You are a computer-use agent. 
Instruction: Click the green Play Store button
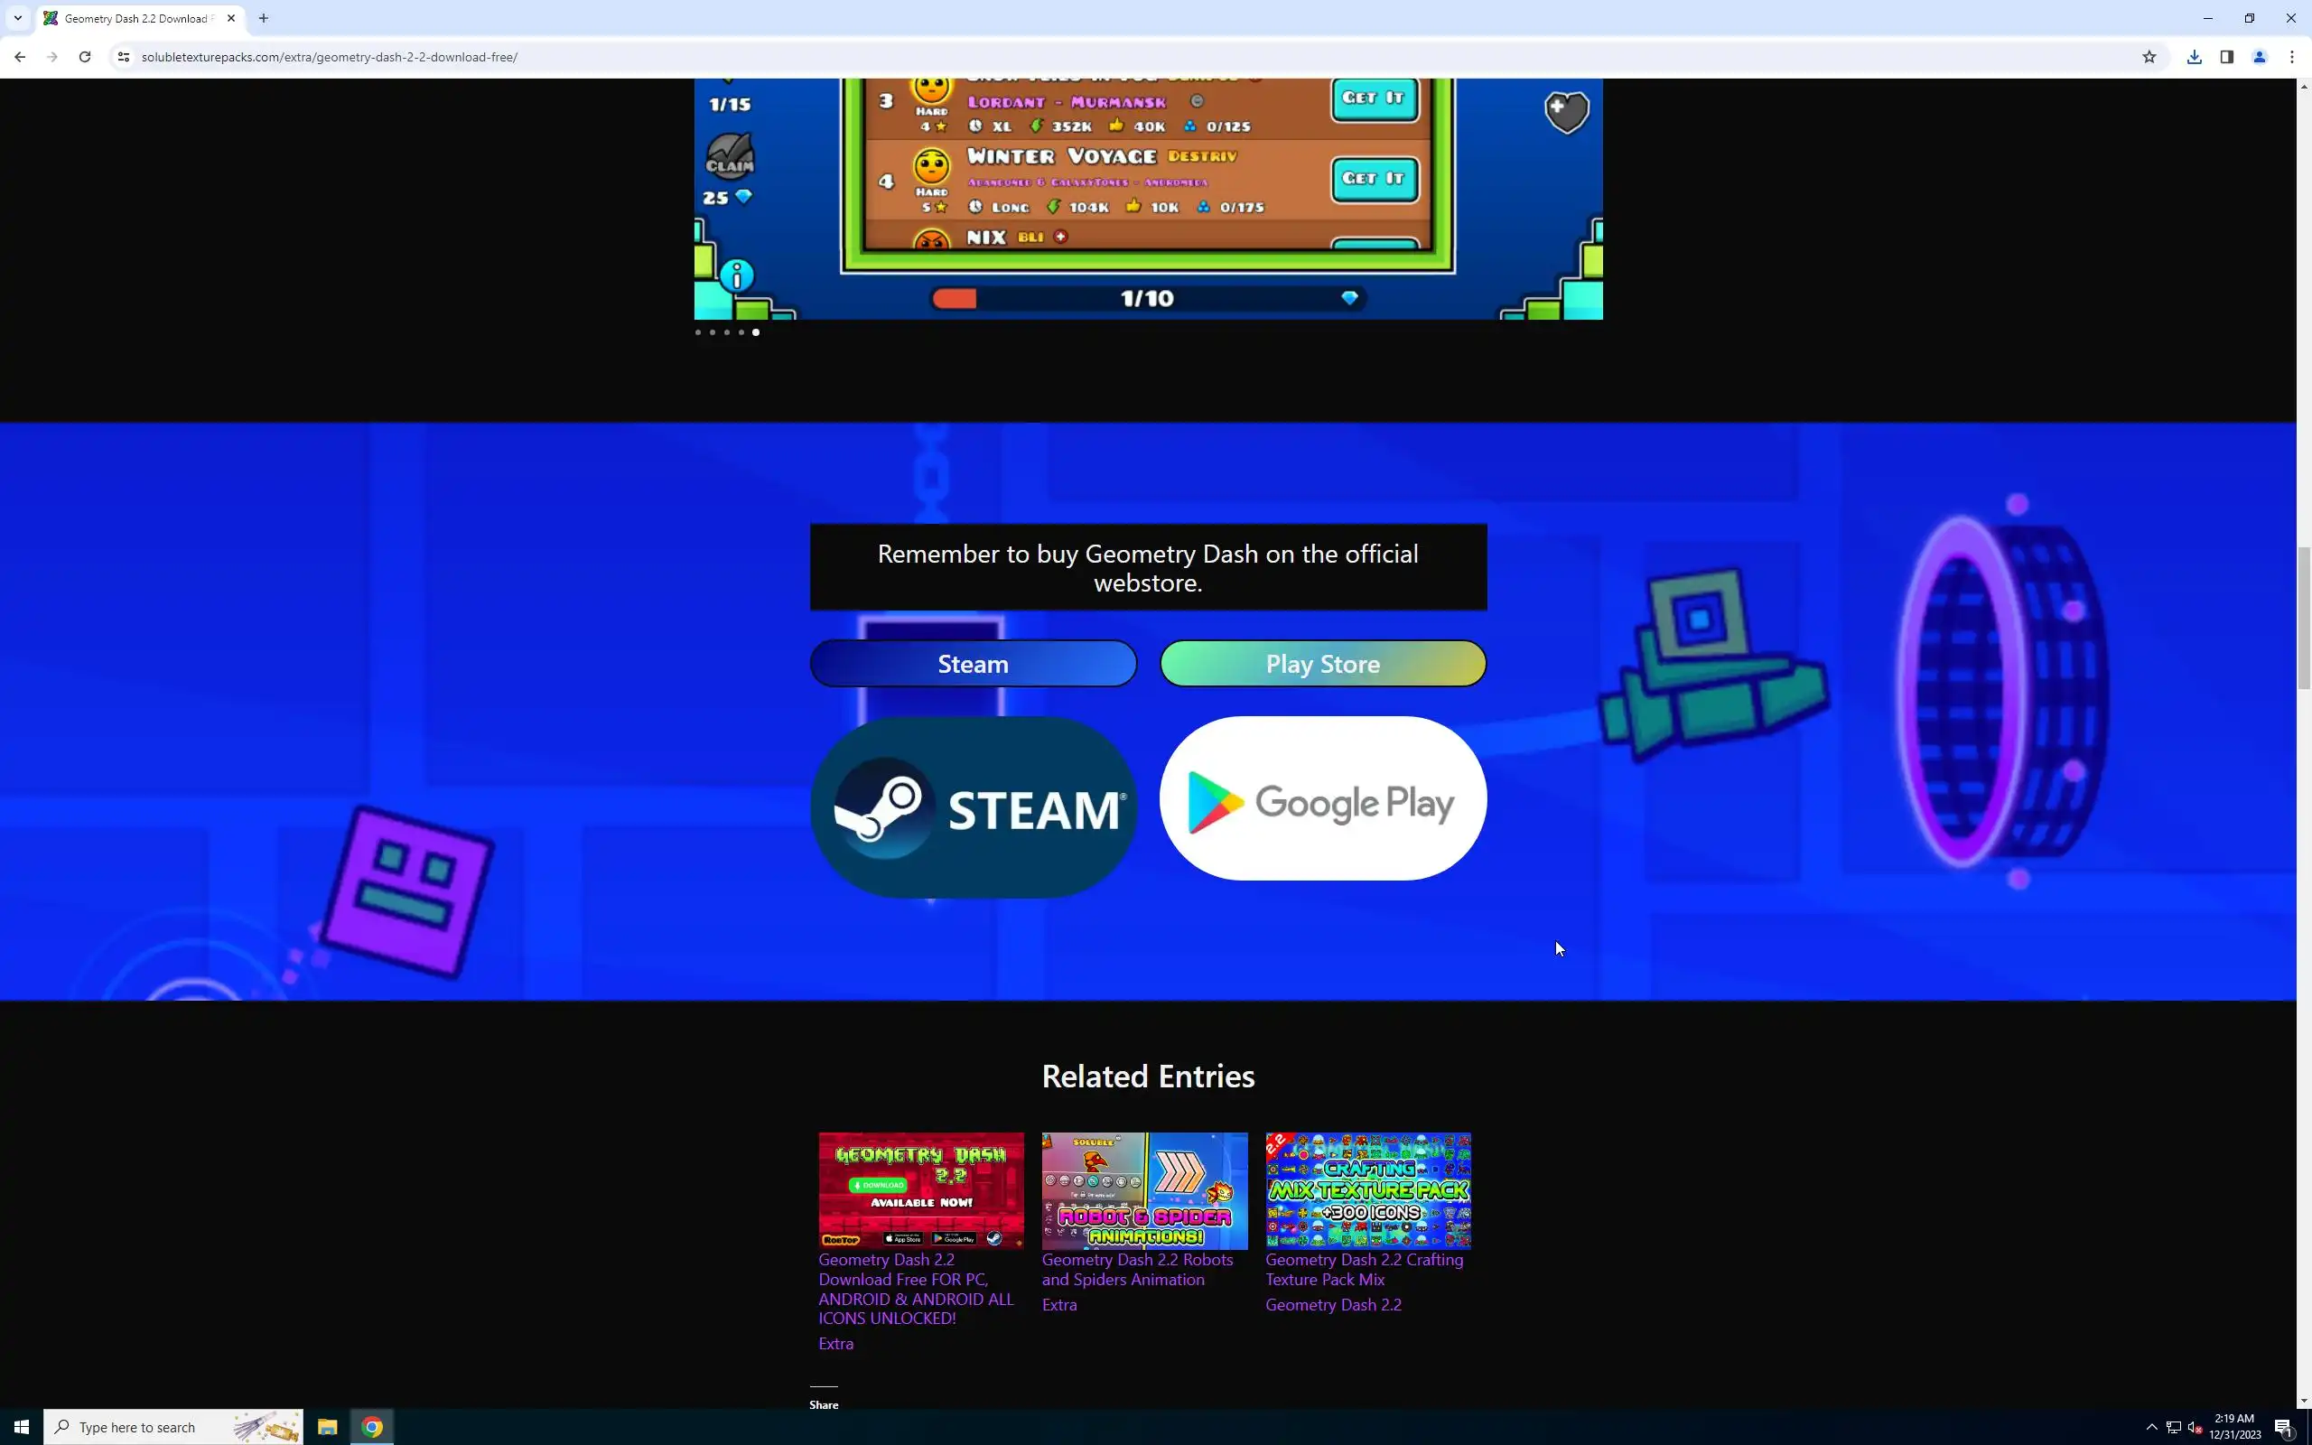point(1322,663)
